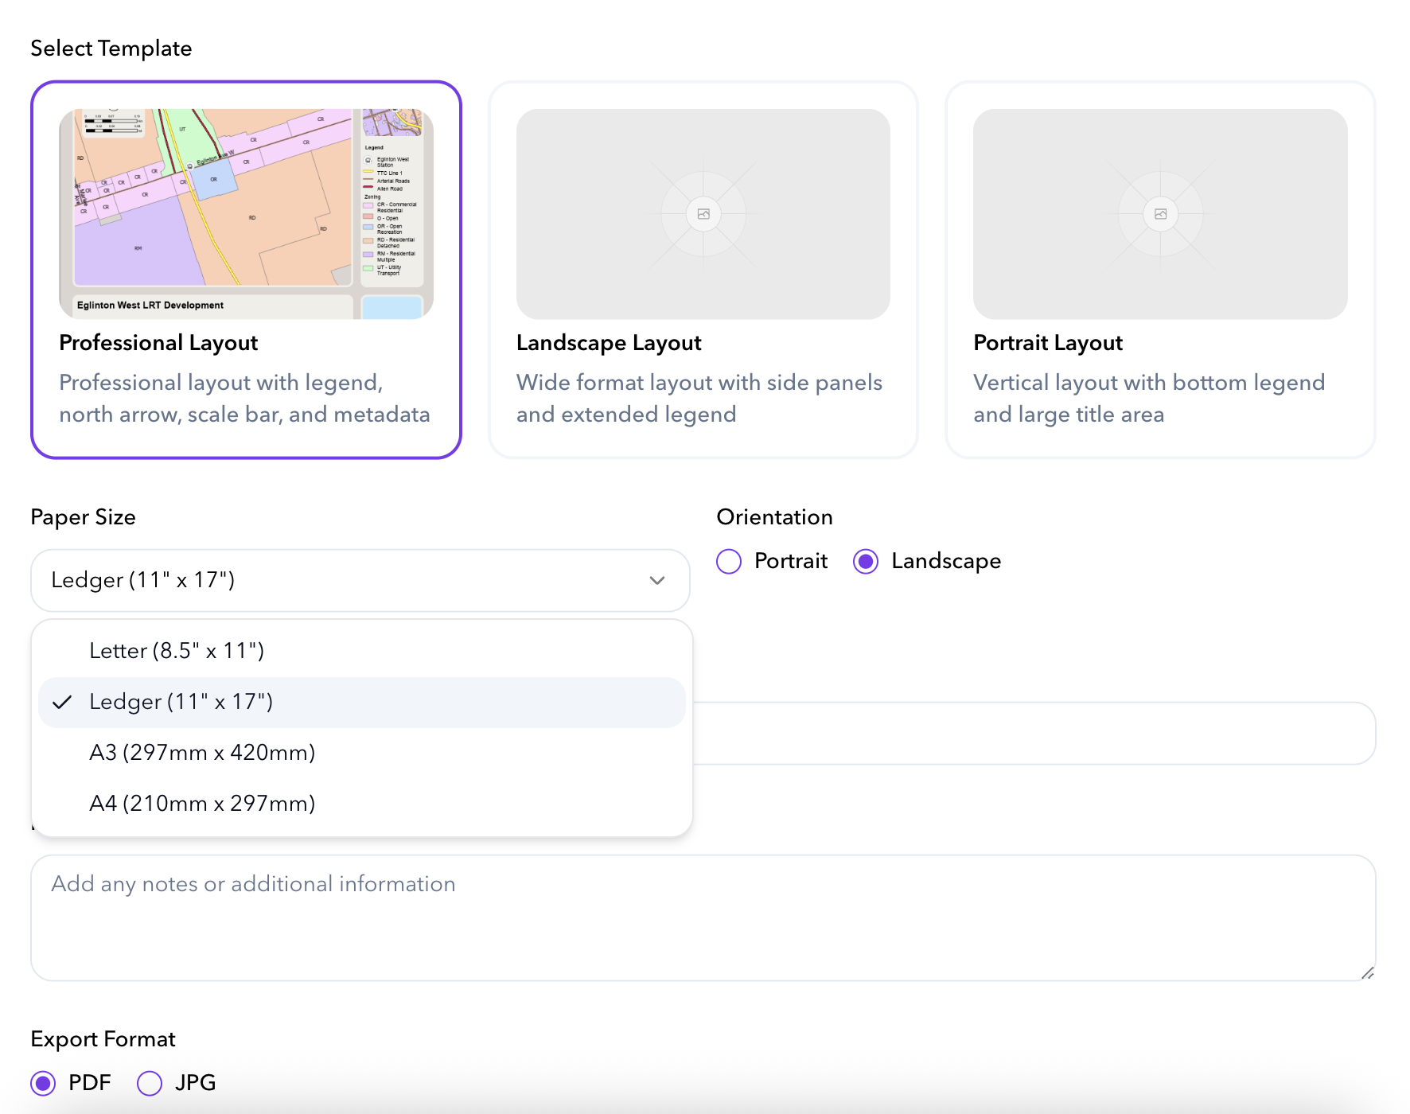Select Letter (8.5" x 11") paper size
The height and width of the screenshot is (1114, 1410).
pos(177,651)
